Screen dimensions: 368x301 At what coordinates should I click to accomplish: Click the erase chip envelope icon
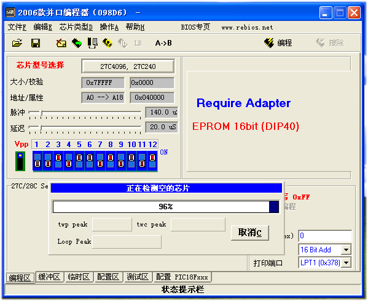[x=61, y=43]
